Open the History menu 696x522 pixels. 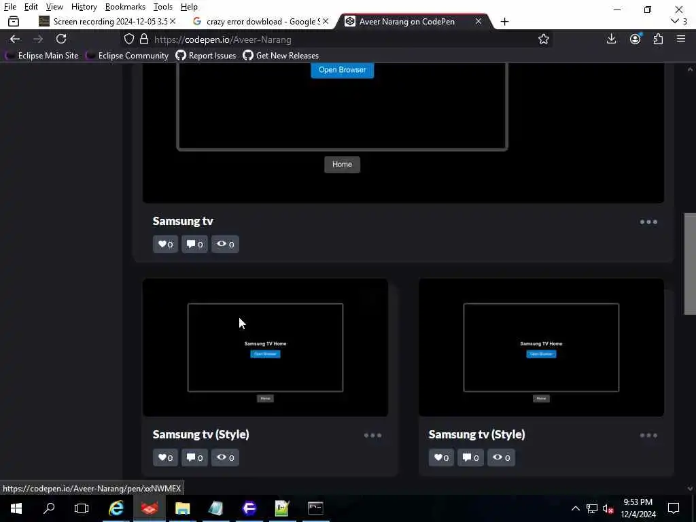pos(84,7)
